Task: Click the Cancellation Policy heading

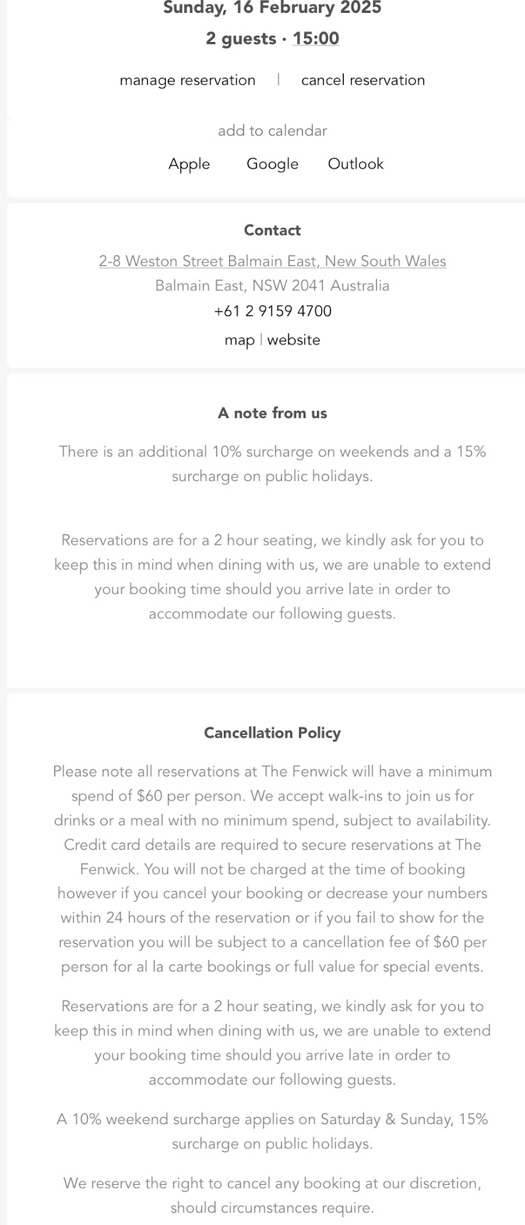Action: coord(272,733)
